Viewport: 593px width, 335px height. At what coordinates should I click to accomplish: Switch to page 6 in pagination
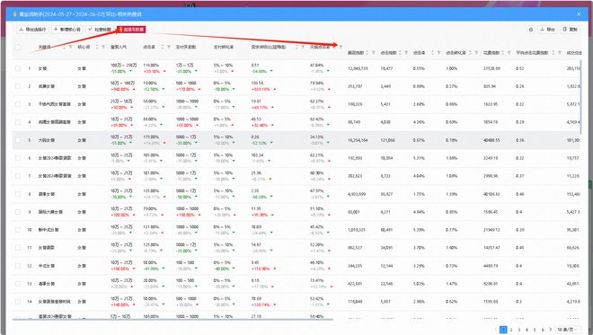pyautogui.click(x=543, y=330)
